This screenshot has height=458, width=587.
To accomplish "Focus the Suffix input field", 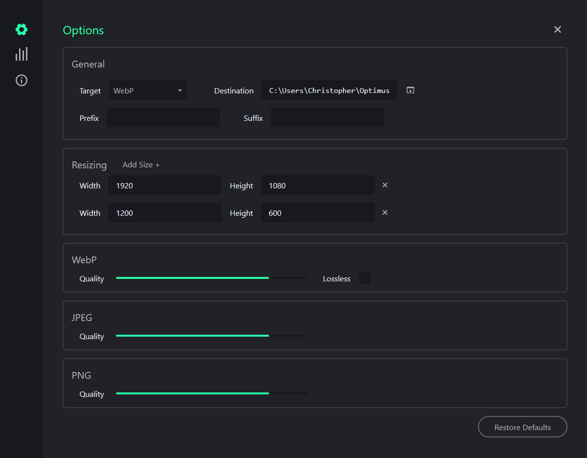I will [x=327, y=117].
